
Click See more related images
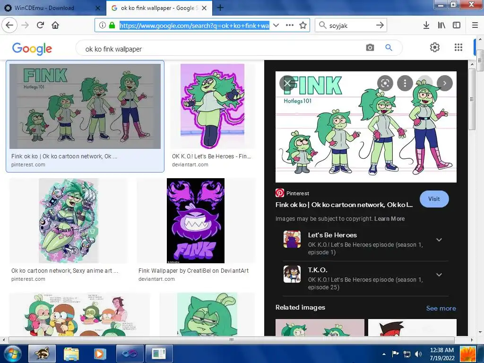click(x=441, y=308)
